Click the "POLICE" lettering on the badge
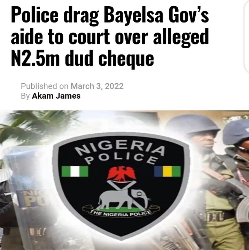249x250 pixels. pos(121,158)
